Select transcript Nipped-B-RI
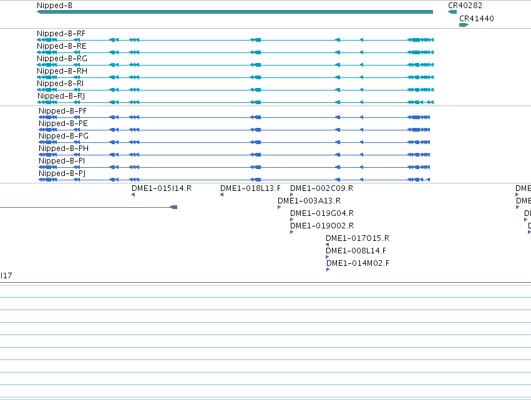 point(235,90)
